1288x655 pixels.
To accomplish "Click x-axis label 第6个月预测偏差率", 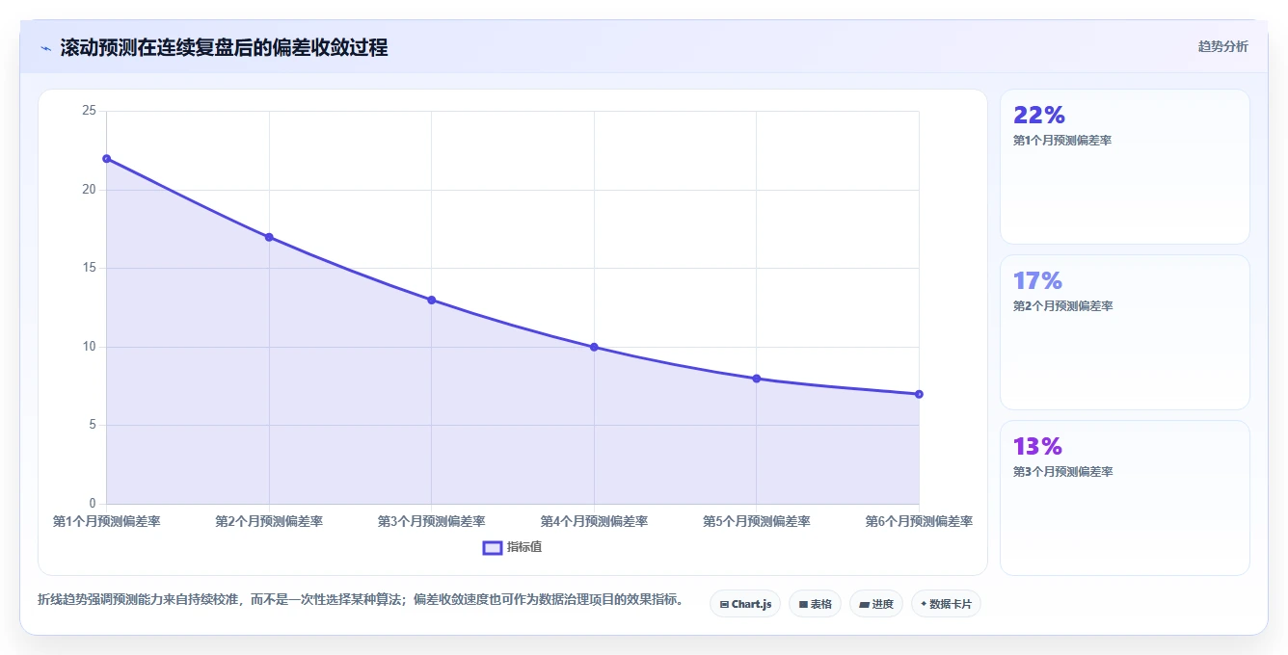I will 919,521.
